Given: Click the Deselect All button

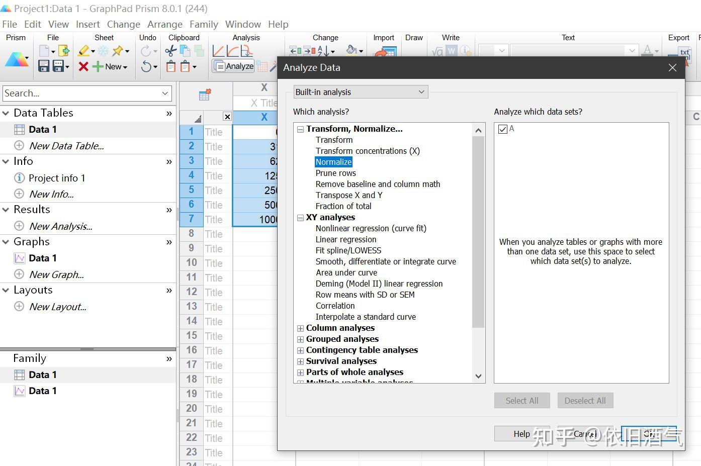Looking at the screenshot, I should tap(585, 401).
